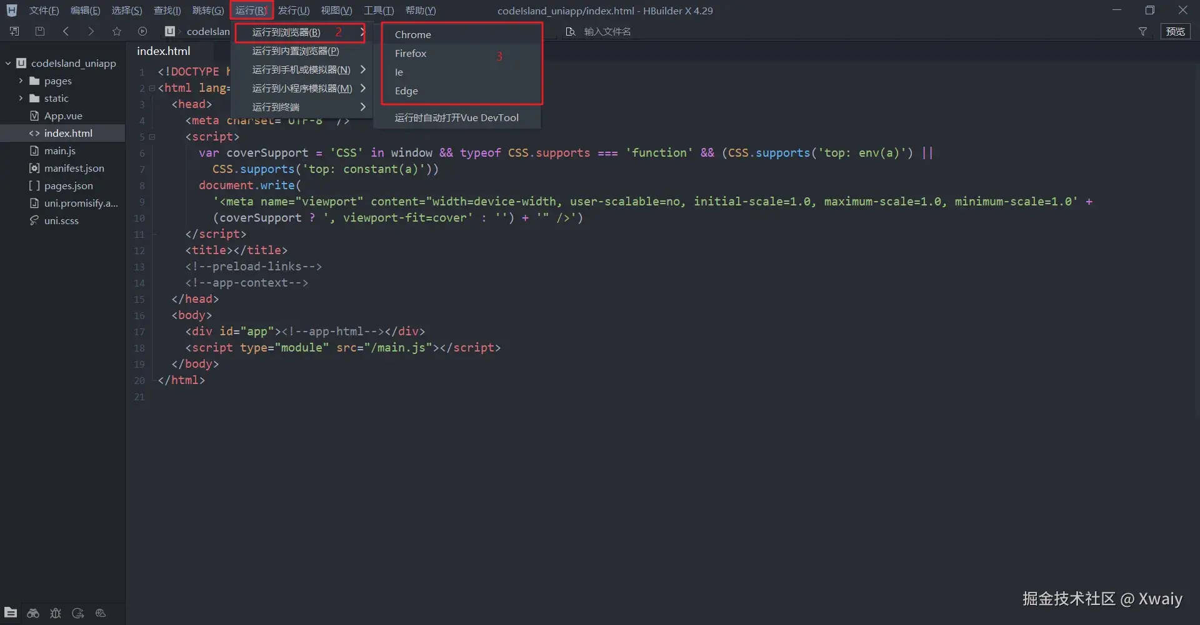Expand the static folder chevron

click(x=21, y=98)
